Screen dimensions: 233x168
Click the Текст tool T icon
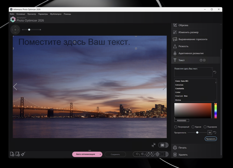175,60
